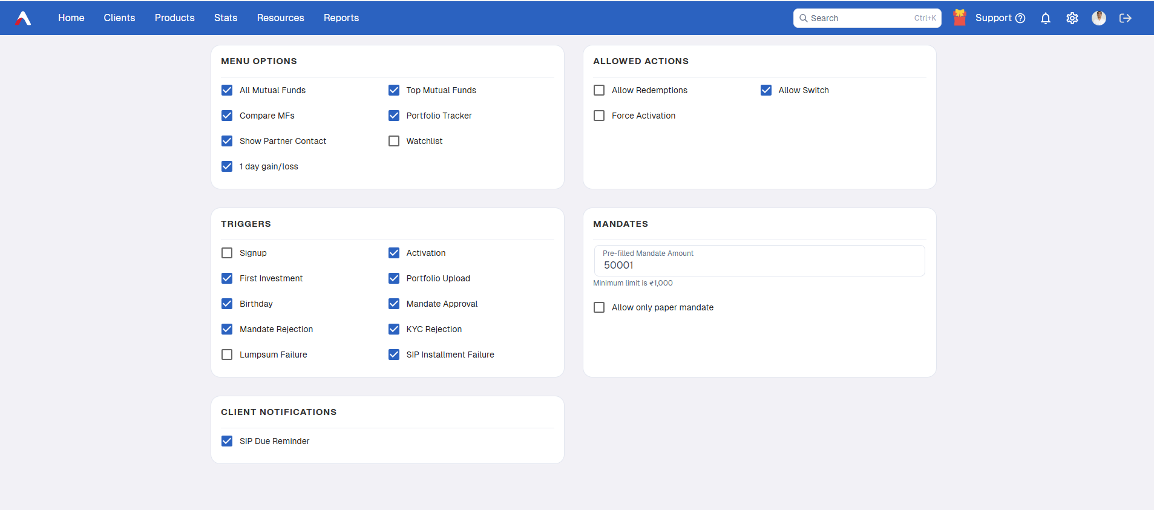This screenshot has height=510, width=1154.
Task: Enable Lumpsum Failure trigger
Action: pyautogui.click(x=227, y=355)
